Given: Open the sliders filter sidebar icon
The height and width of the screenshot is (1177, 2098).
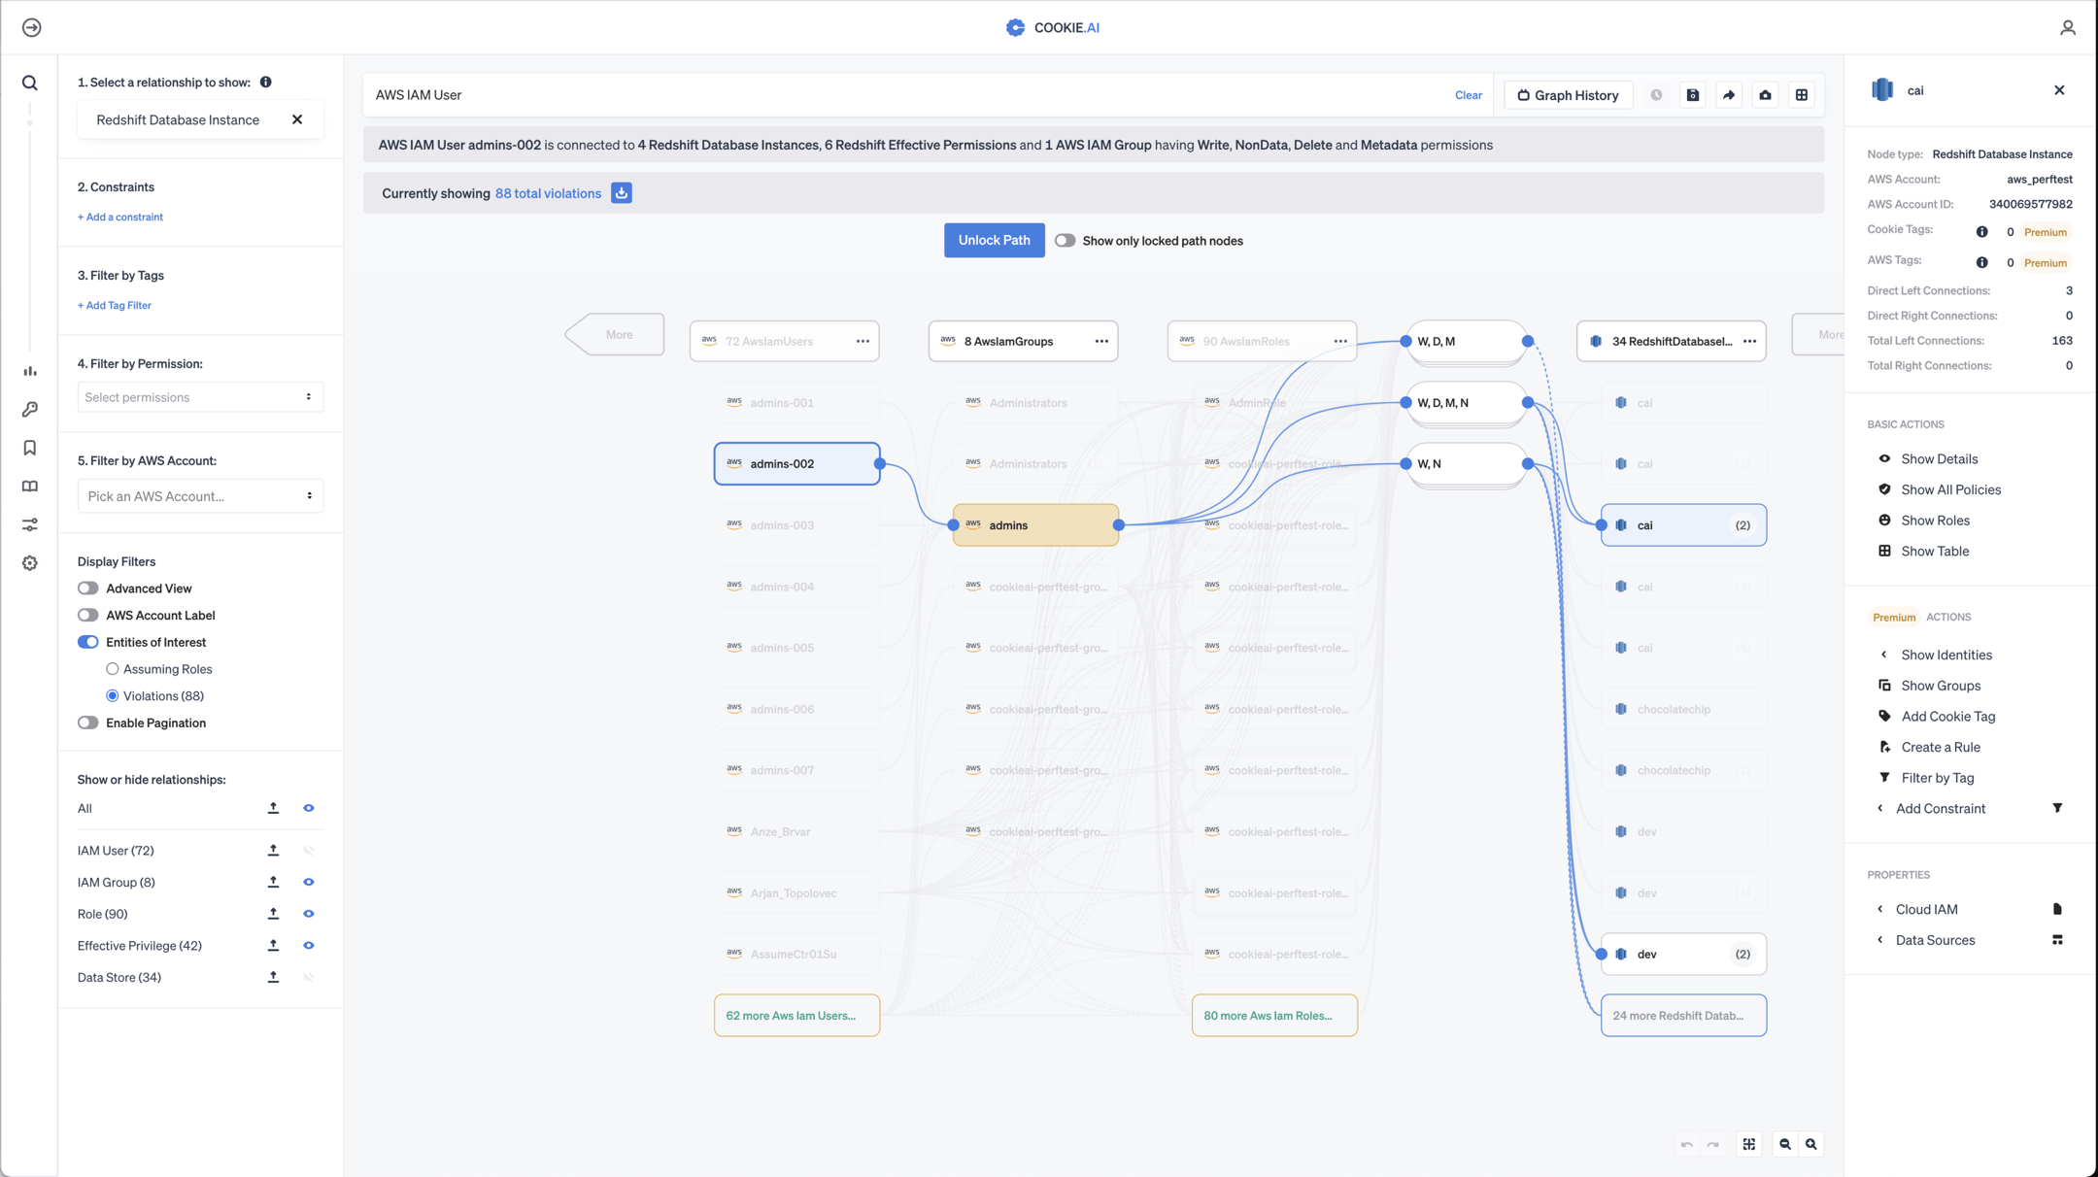Looking at the screenshot, I should (30, 524).
